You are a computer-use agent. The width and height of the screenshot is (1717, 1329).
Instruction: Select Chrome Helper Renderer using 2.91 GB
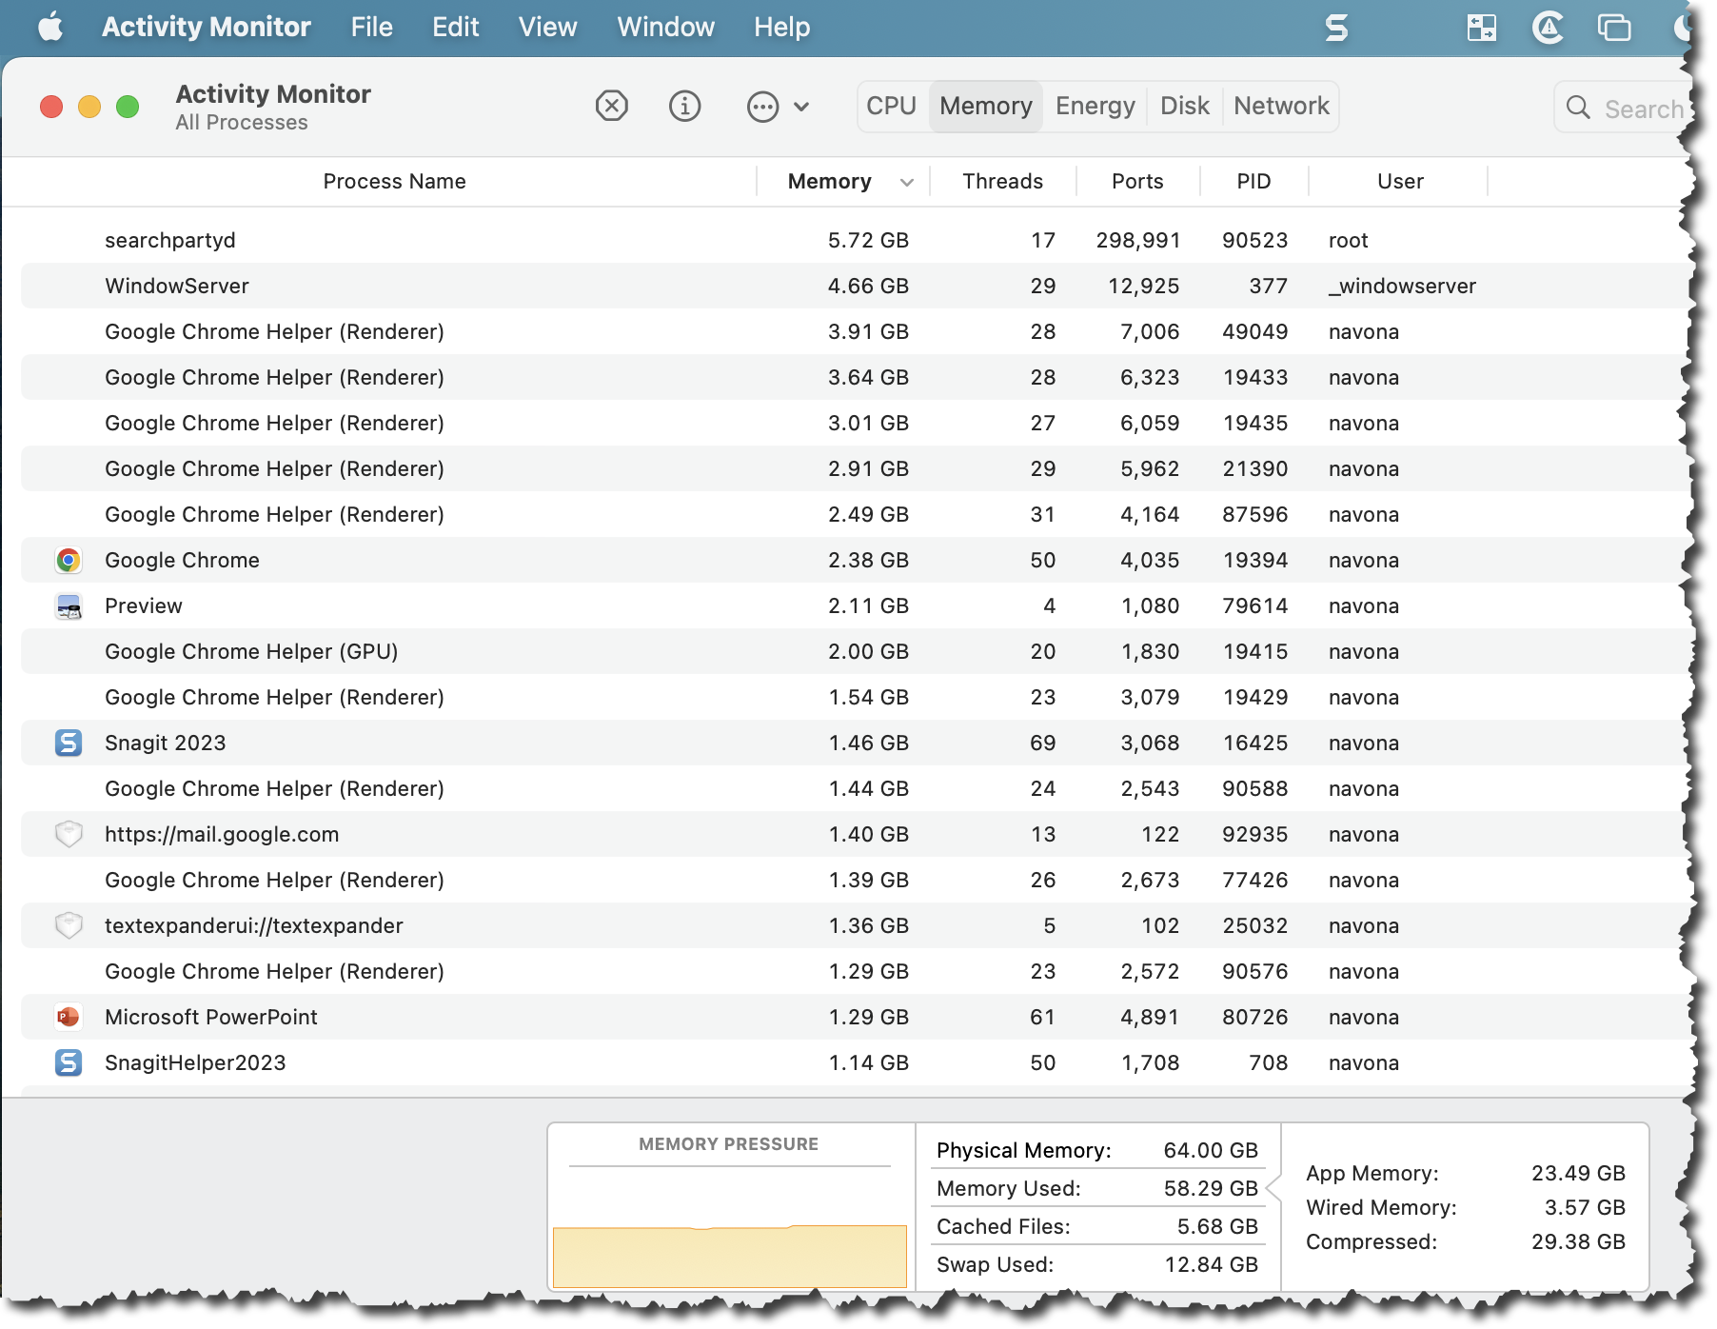pyautogui.click(x=853, y=468)
